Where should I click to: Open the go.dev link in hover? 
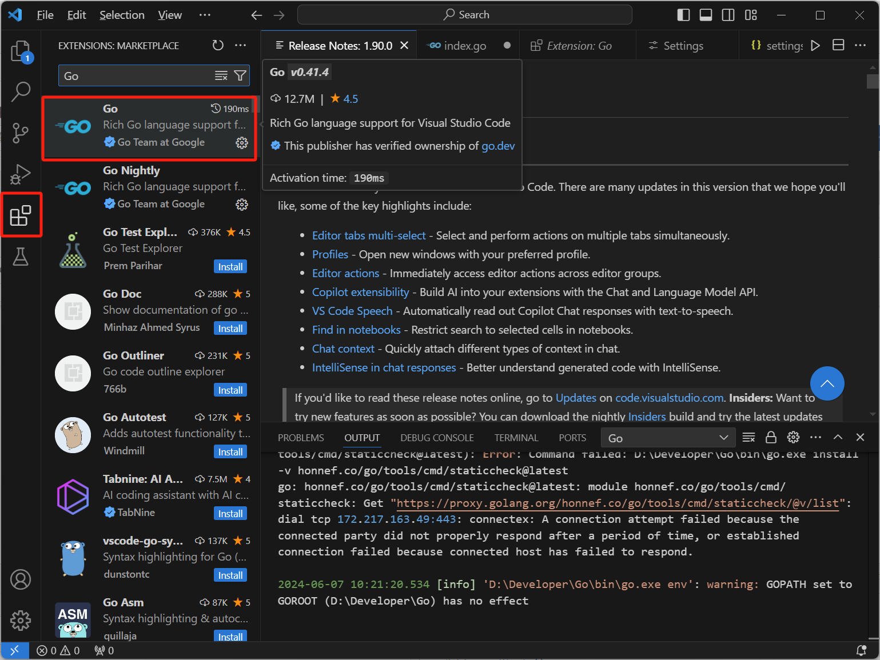[x=498, y=146]
